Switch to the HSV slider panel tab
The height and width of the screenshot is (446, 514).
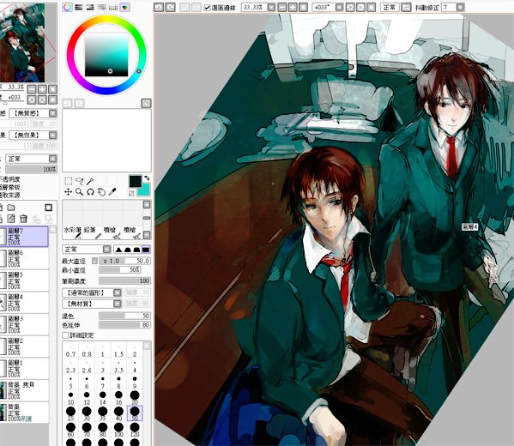(x=90, y=7)
